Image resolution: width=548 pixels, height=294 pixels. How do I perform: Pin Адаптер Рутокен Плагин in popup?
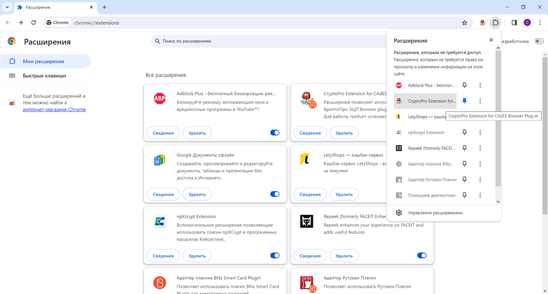464,180
